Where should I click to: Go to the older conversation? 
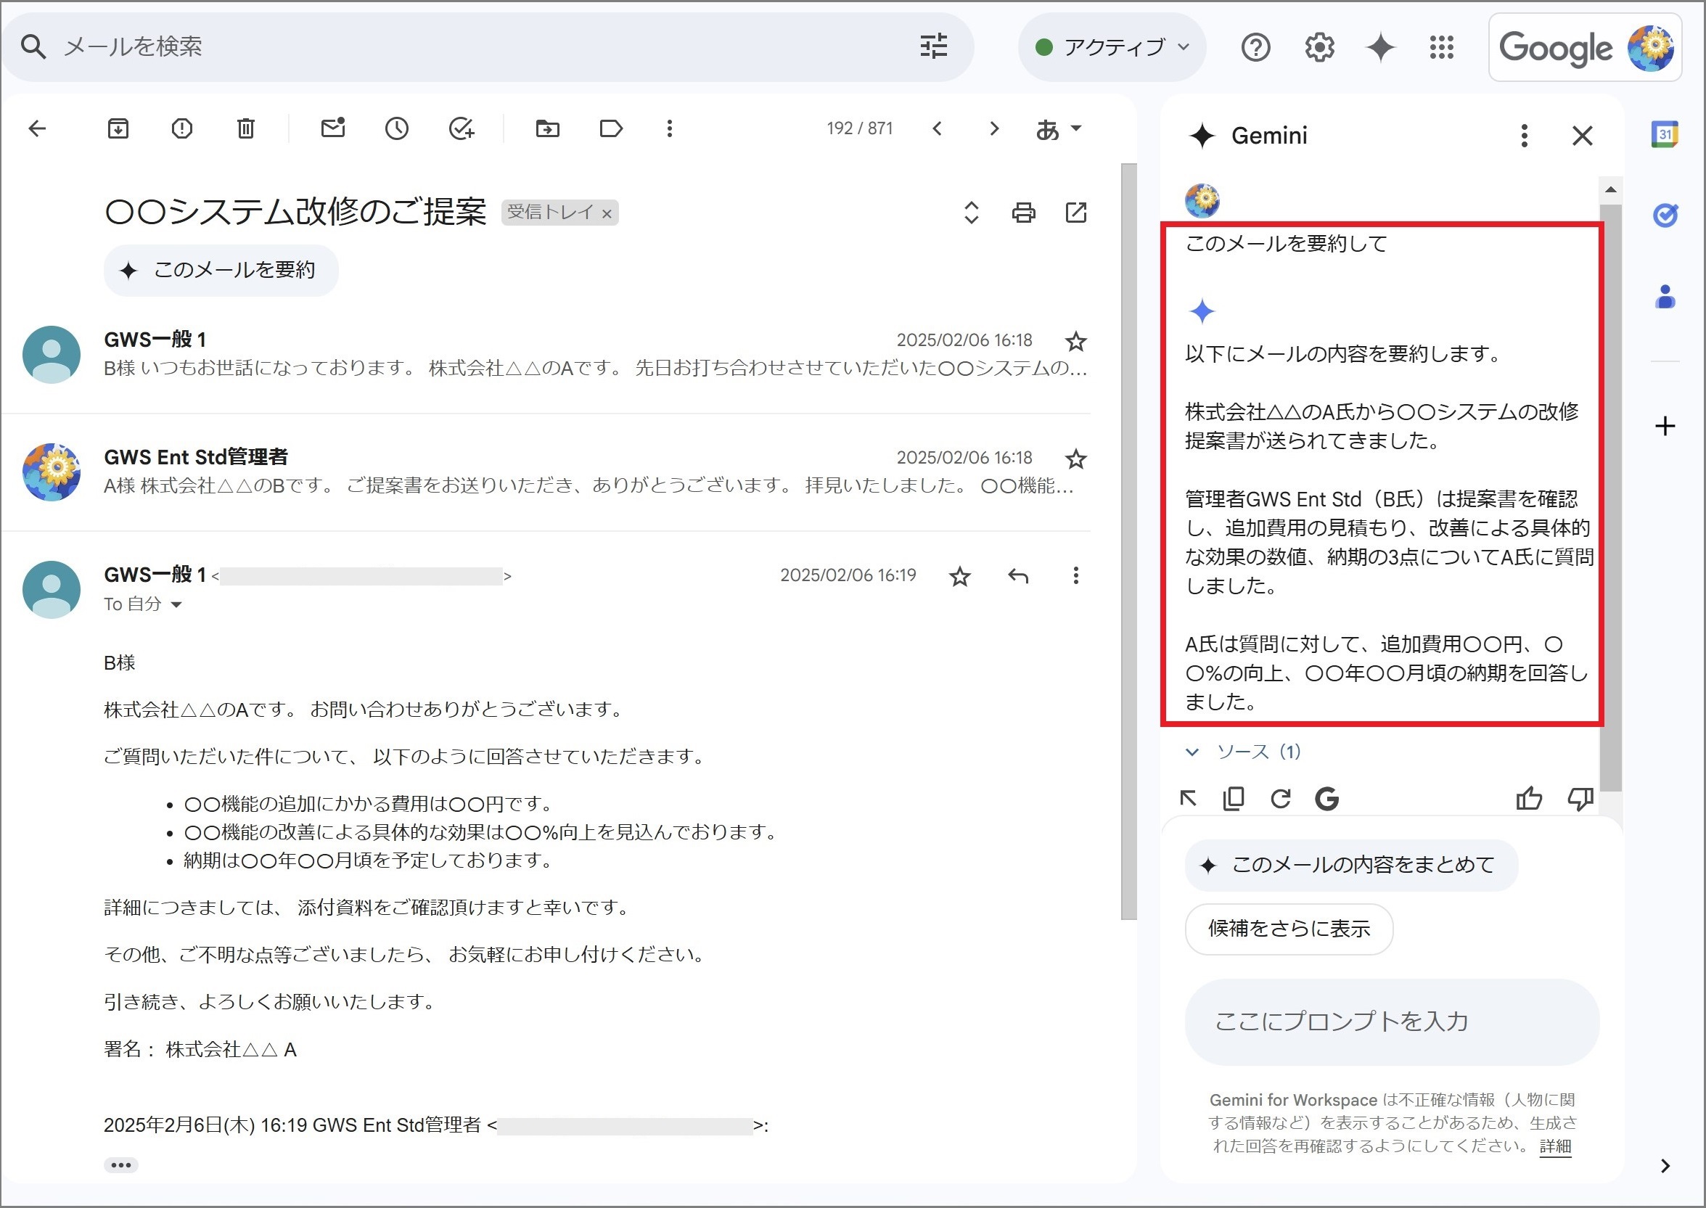[994, 128]
